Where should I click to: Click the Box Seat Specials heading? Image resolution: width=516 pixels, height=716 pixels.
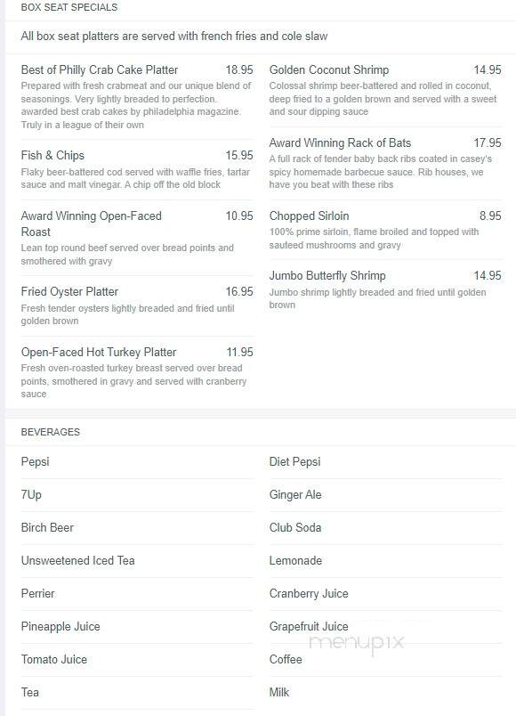pos(69,7)
